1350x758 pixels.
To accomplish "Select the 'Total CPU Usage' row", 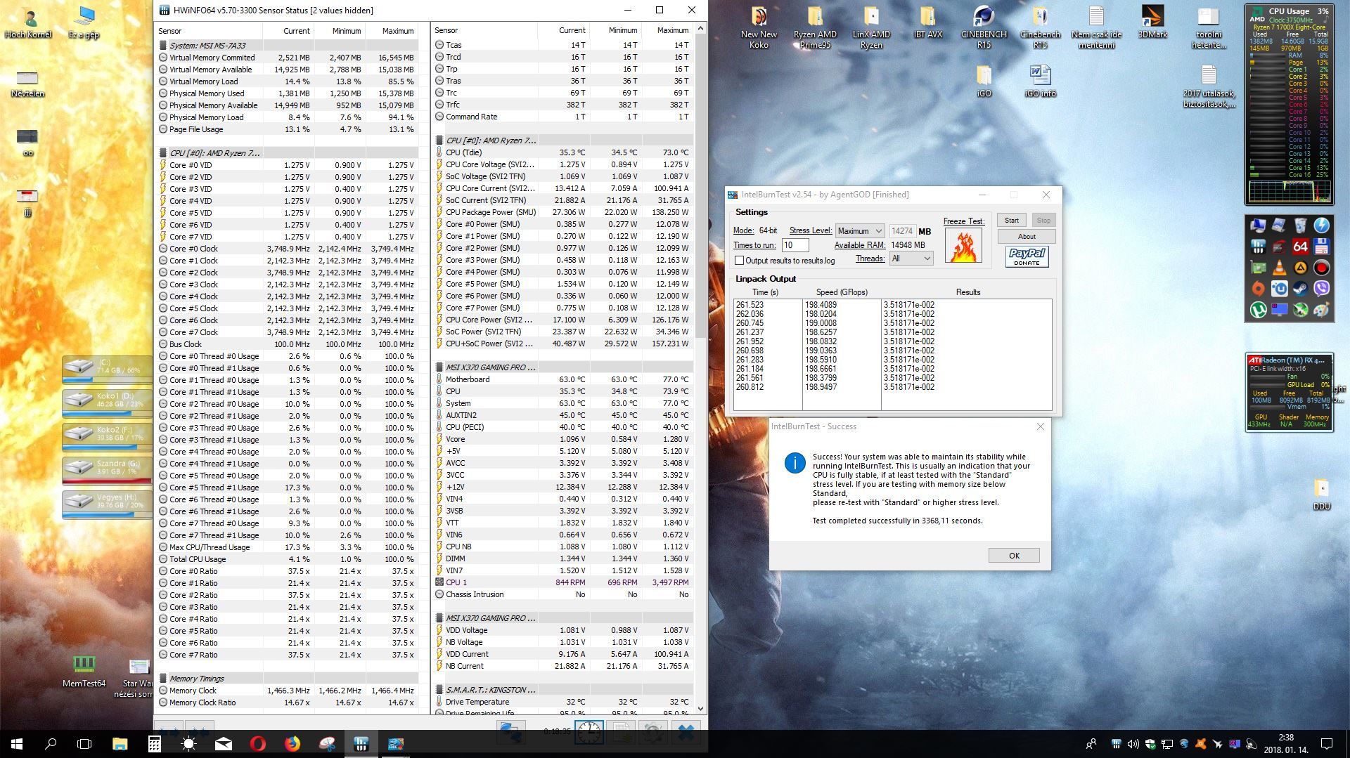I will click(286, 559).
